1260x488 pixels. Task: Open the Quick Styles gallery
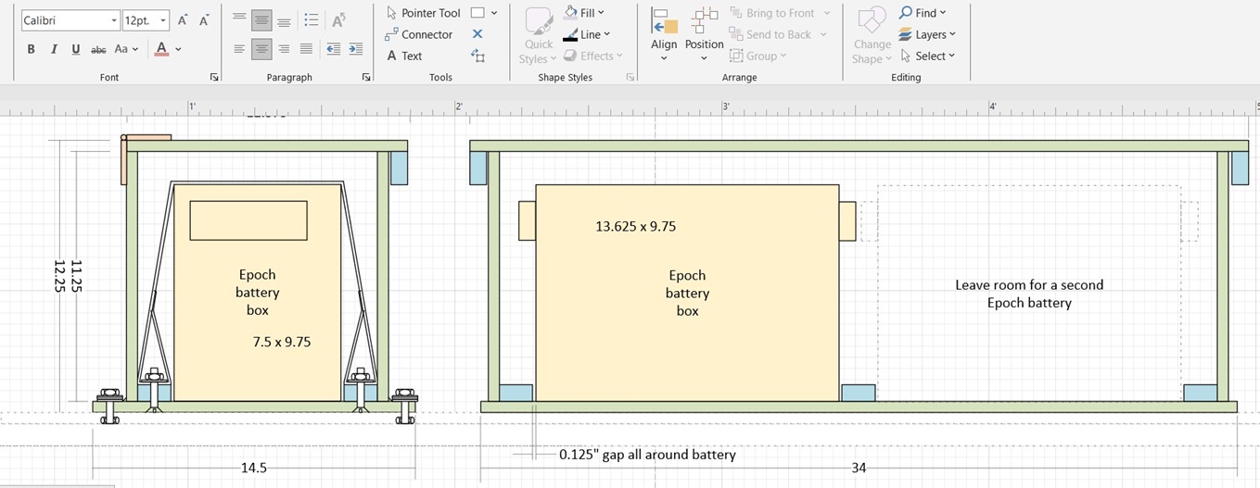[539, 36]
